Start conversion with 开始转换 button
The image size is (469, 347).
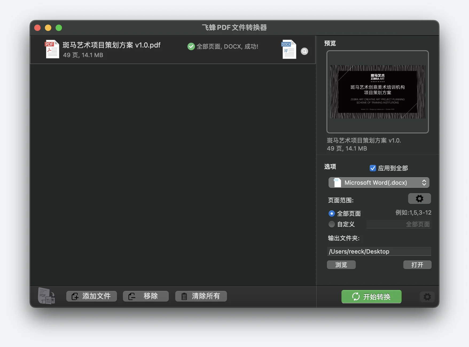pyautogui.click(x=371, y=297)
